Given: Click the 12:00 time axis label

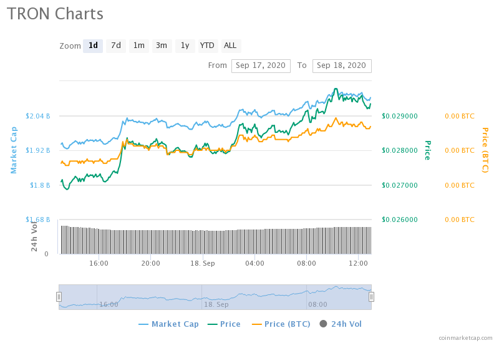Looking at the screenshot, I should coord(358,263).
